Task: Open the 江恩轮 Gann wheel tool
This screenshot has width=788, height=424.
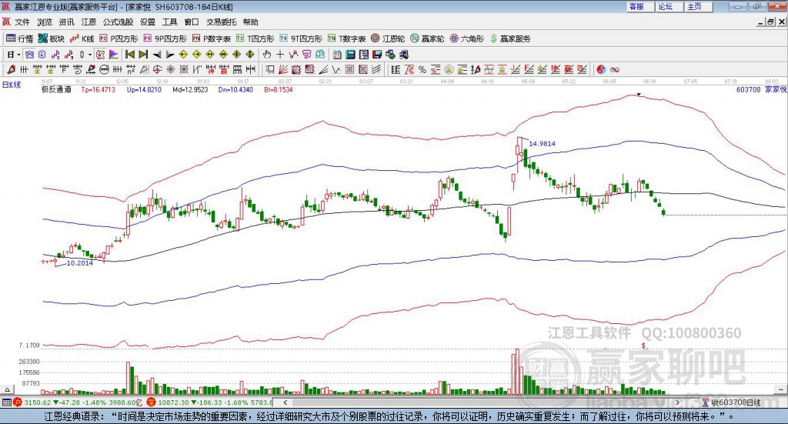Action: 388,38
